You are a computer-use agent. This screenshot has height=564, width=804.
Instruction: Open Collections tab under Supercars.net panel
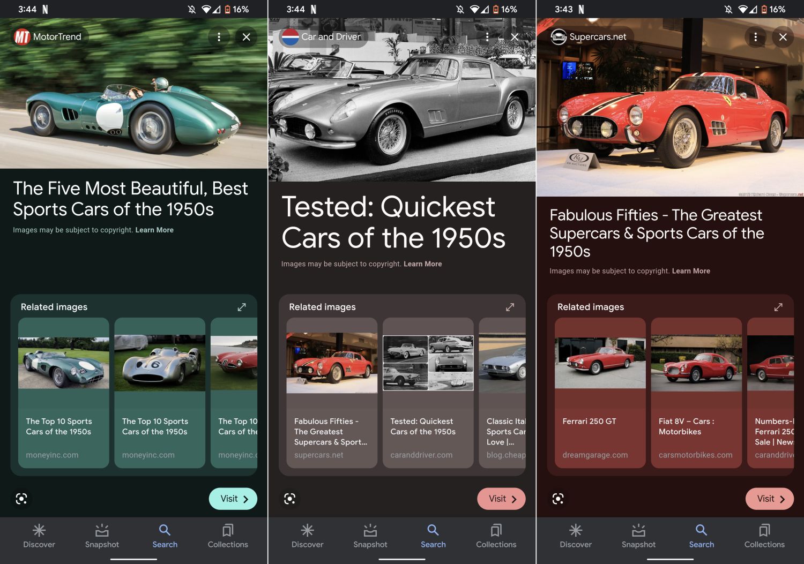tap(764, 536)
